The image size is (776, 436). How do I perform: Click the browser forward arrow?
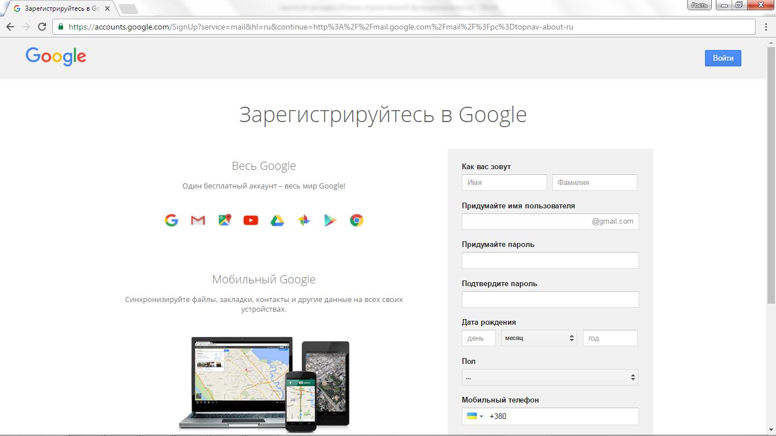click(x=26, y=27)
